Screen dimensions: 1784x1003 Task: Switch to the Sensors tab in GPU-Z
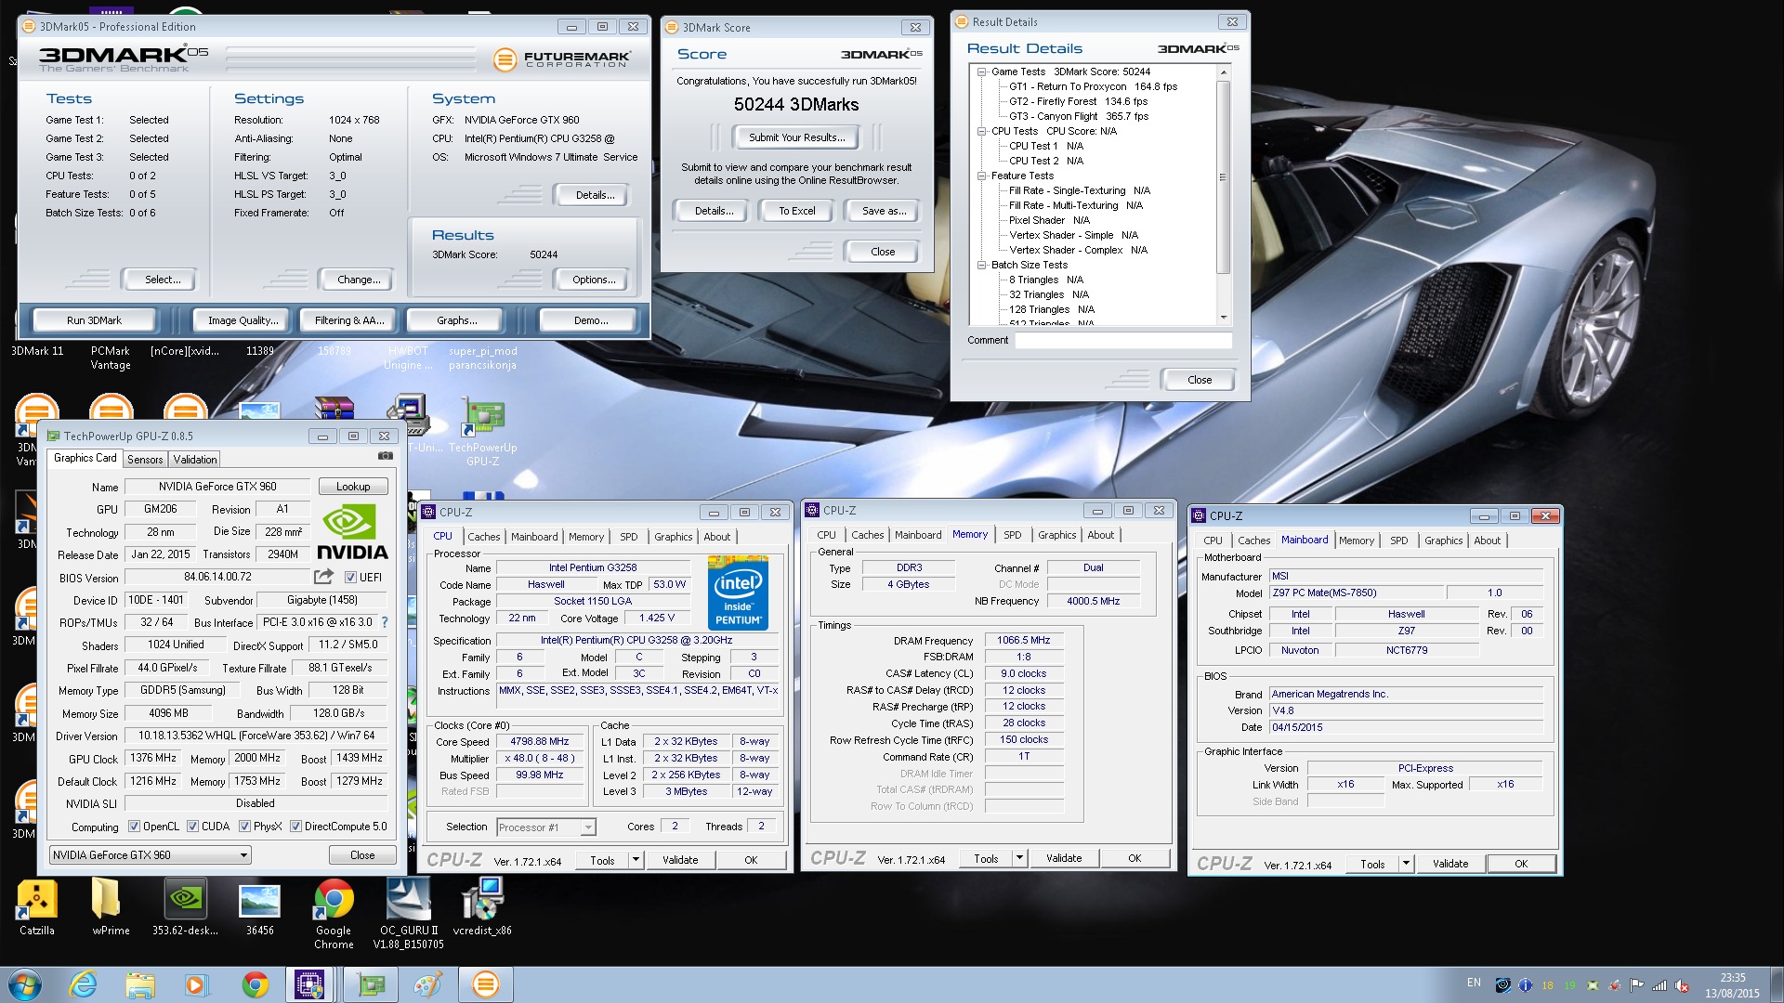pos(145,460)
